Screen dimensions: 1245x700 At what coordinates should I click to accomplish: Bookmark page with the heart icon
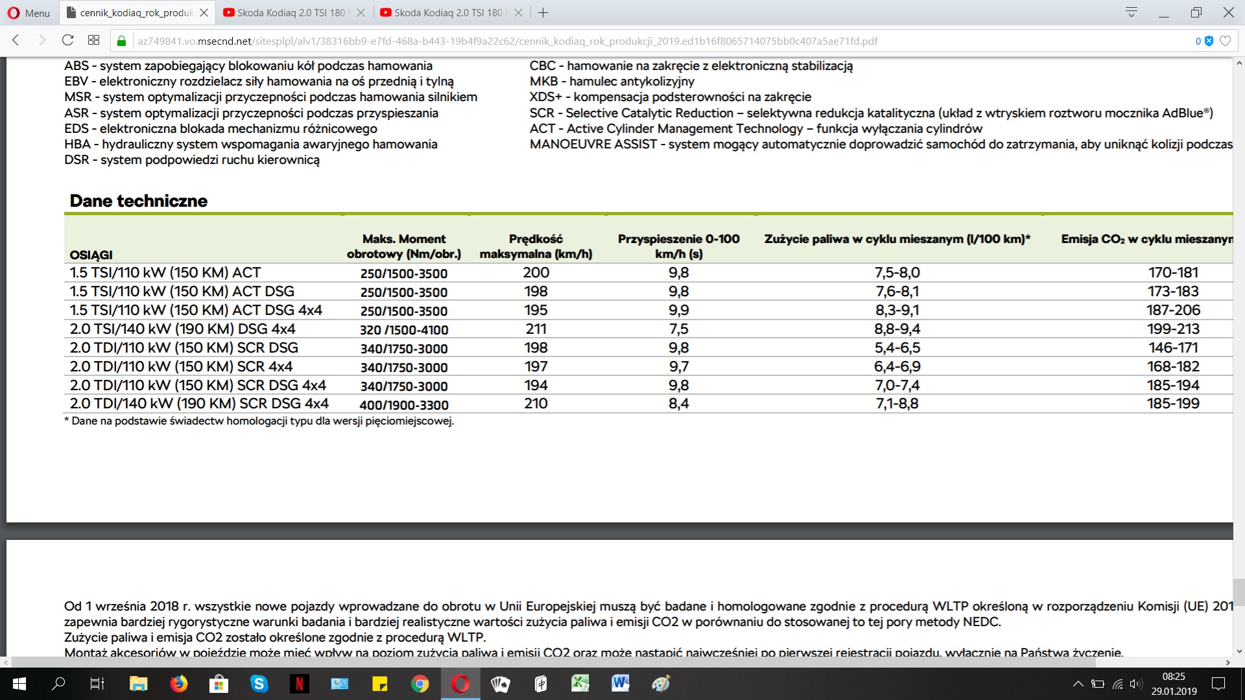pyautogui.click(x=1225, y=41)
